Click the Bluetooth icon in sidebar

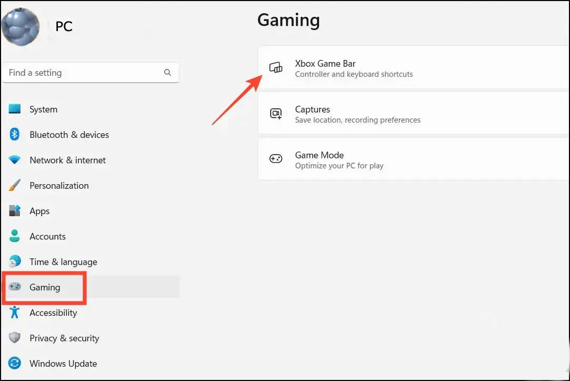click(x=15, y=135)
